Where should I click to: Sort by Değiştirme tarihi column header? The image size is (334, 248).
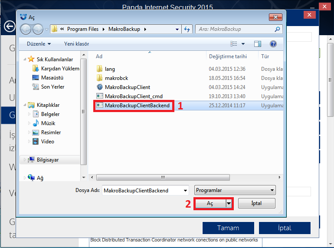click(228, 56)
